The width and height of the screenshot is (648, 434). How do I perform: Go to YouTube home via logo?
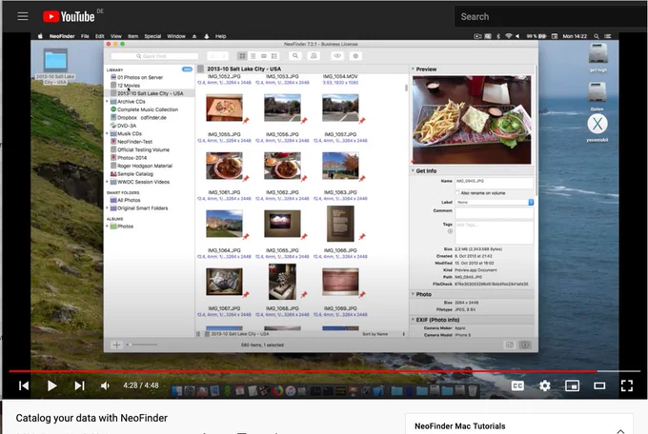coord(69,16)
